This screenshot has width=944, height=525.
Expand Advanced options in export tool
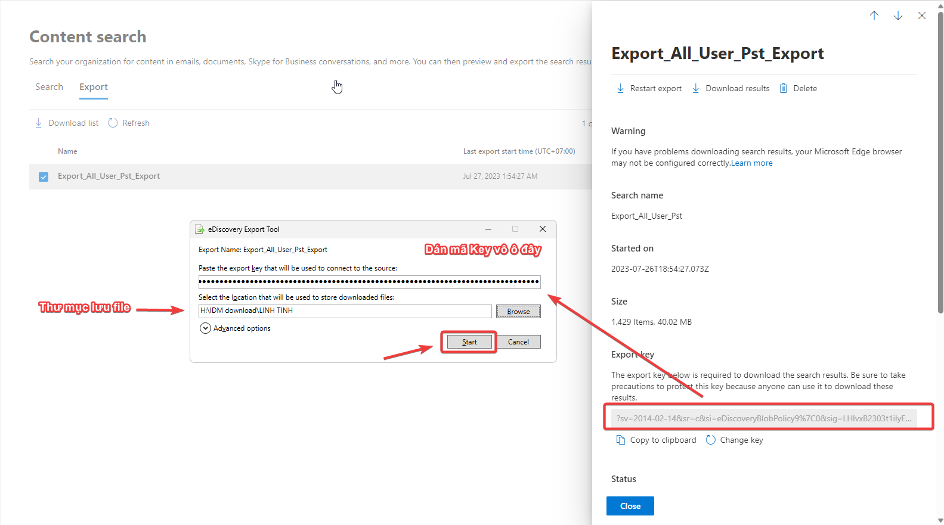click(205, 328)
